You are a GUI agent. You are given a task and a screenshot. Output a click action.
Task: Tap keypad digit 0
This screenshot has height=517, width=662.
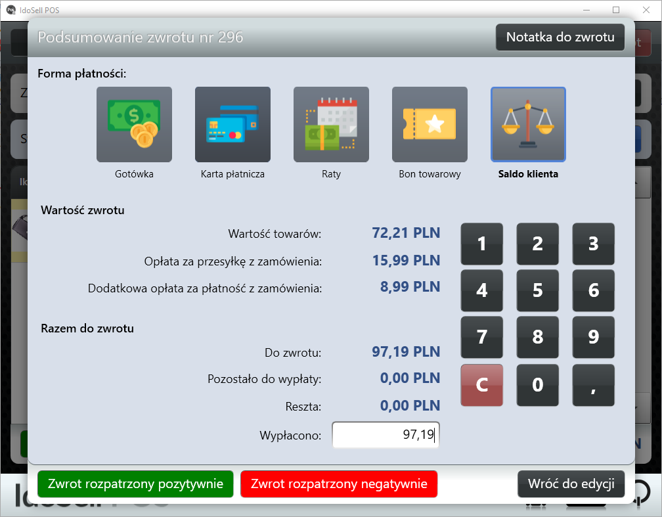tap(537, 385)
